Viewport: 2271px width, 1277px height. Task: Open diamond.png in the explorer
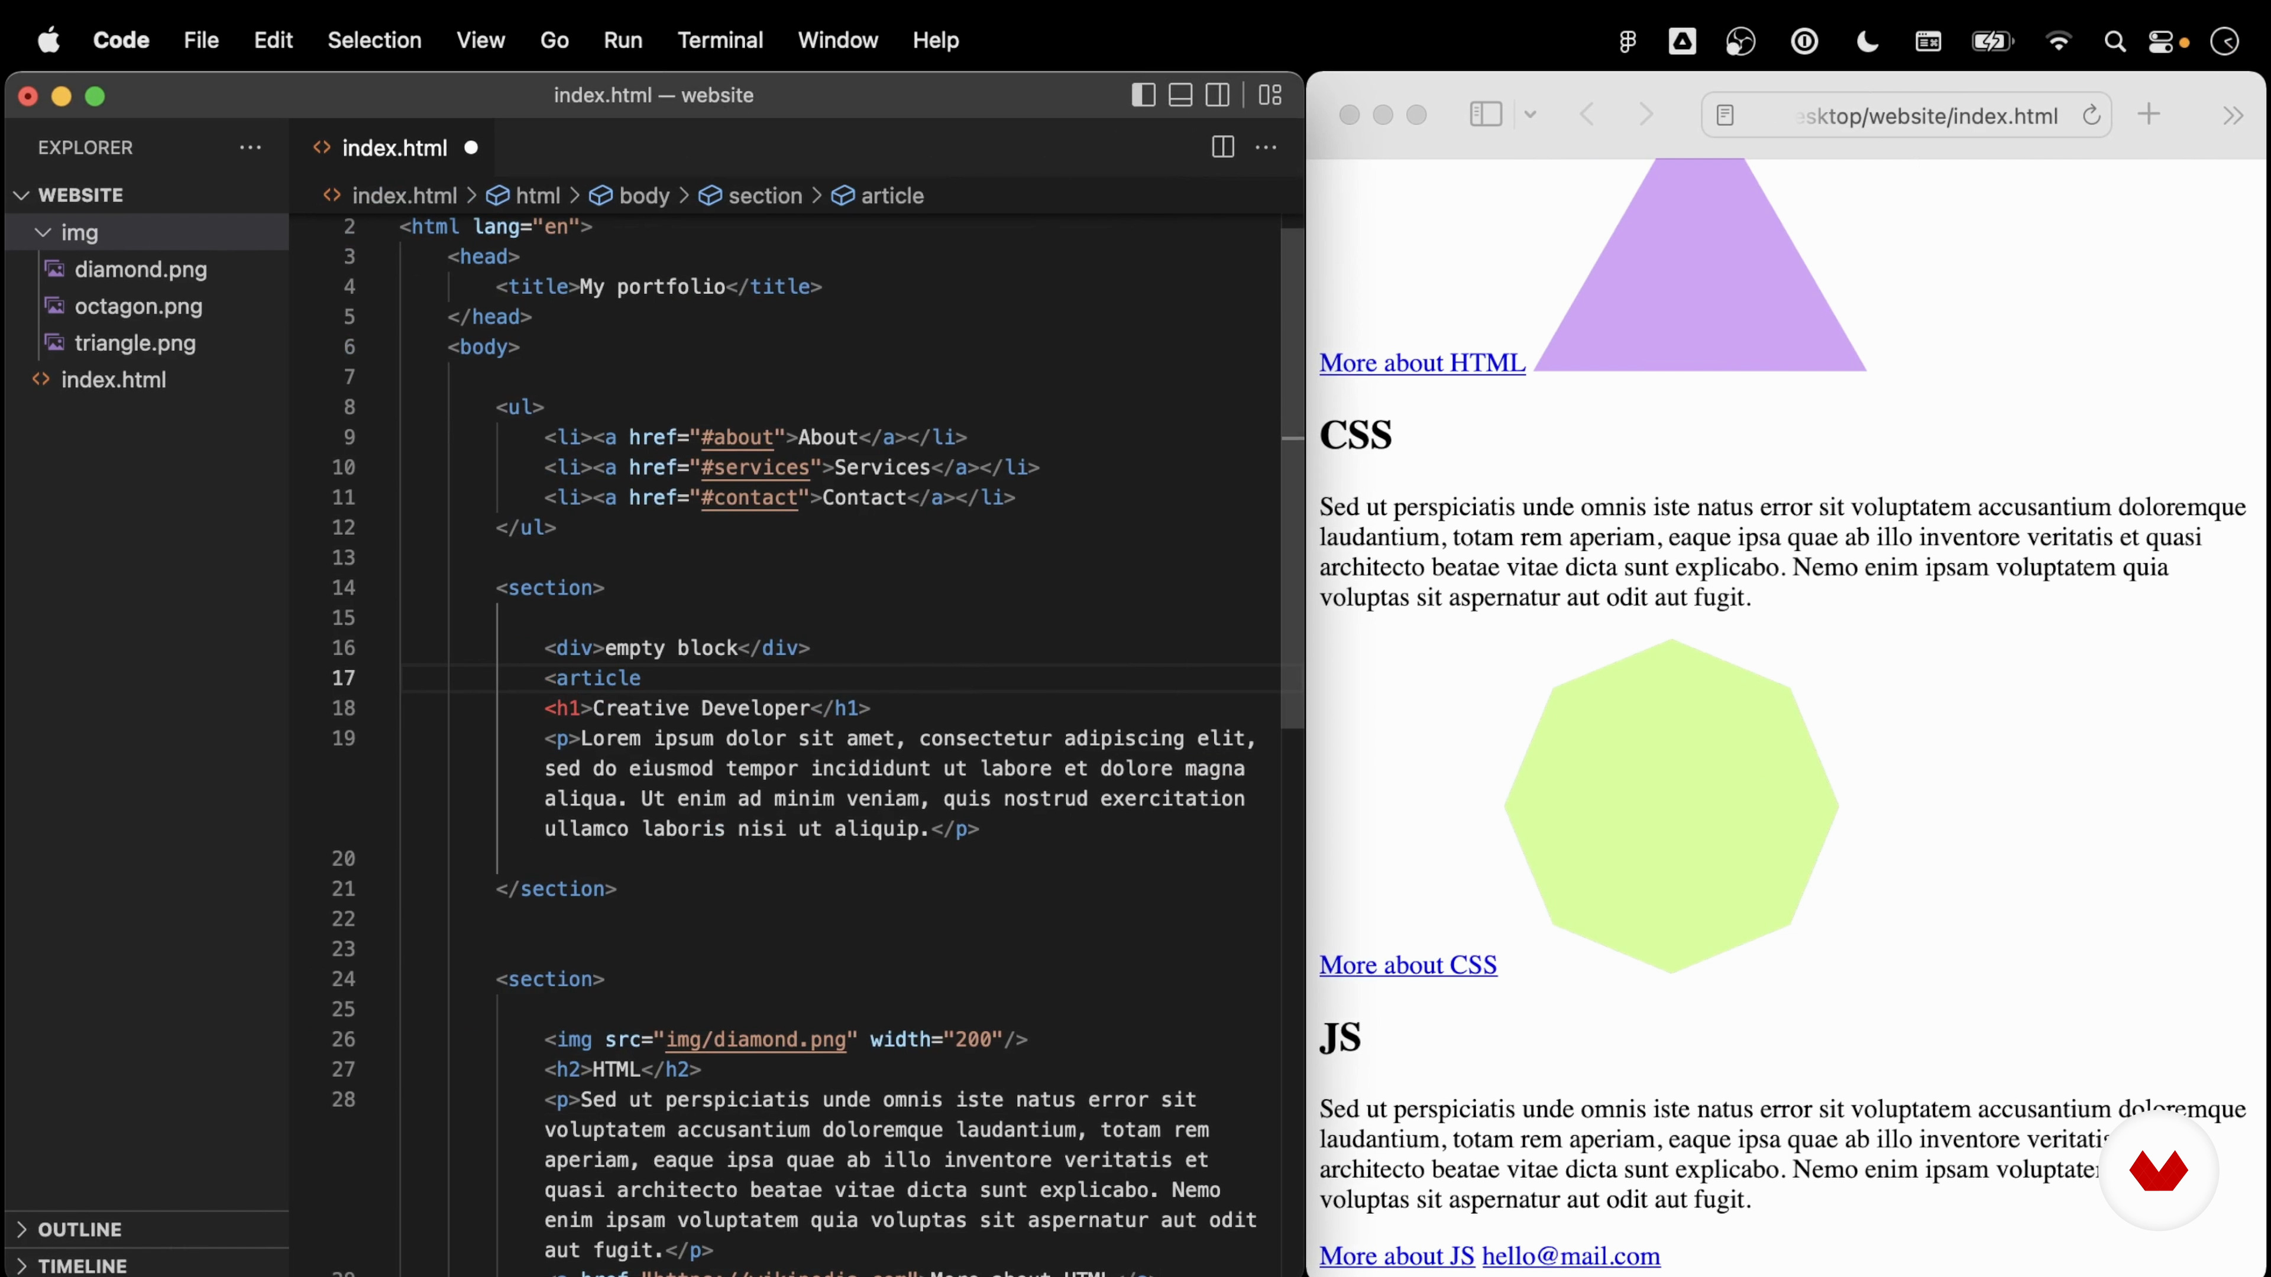[x=141, y=269]
